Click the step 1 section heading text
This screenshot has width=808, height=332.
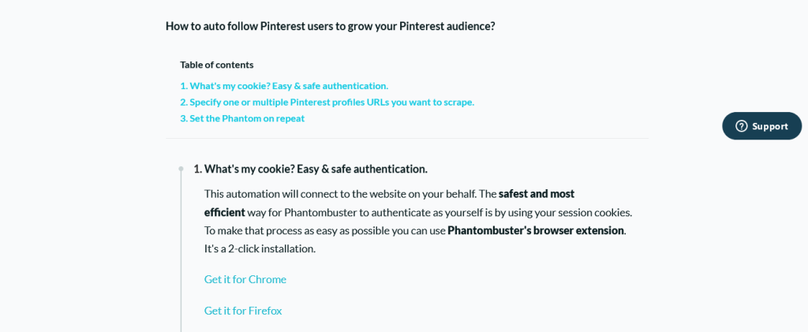(310, 169)
